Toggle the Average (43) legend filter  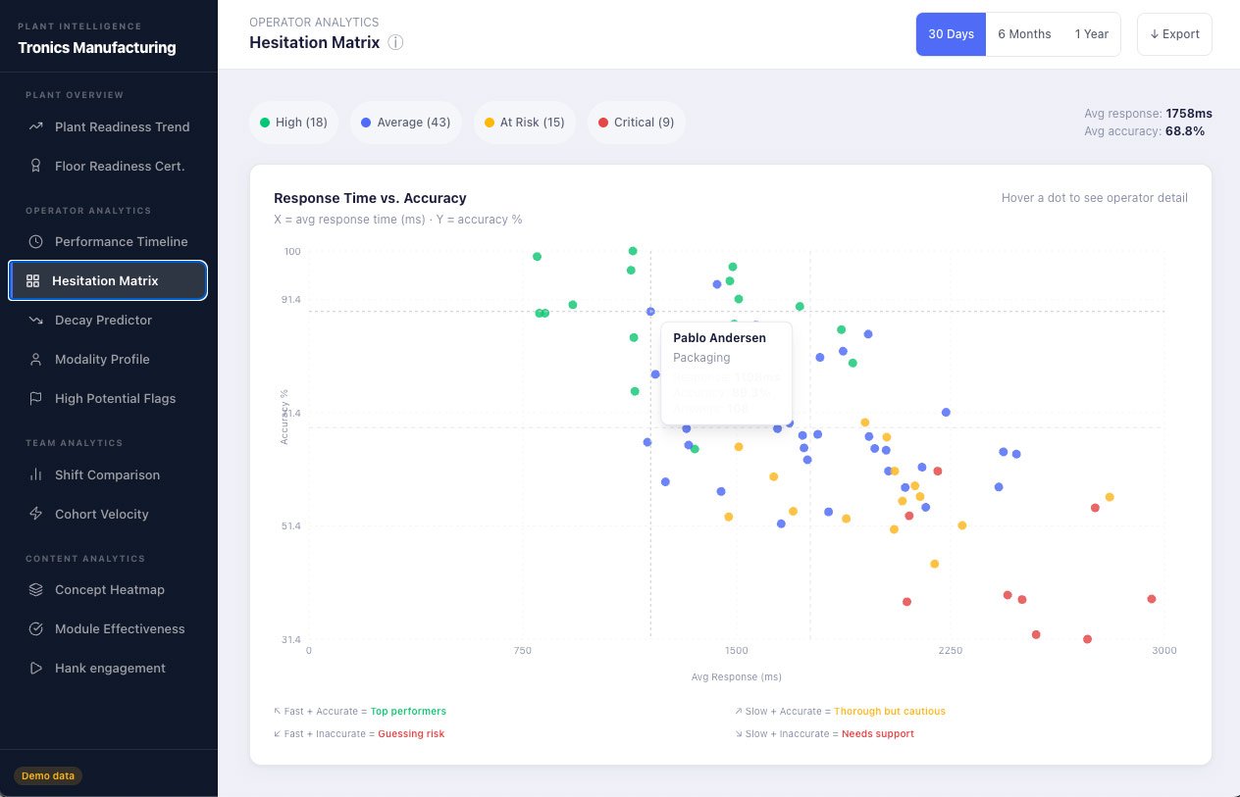pos(405,123)
